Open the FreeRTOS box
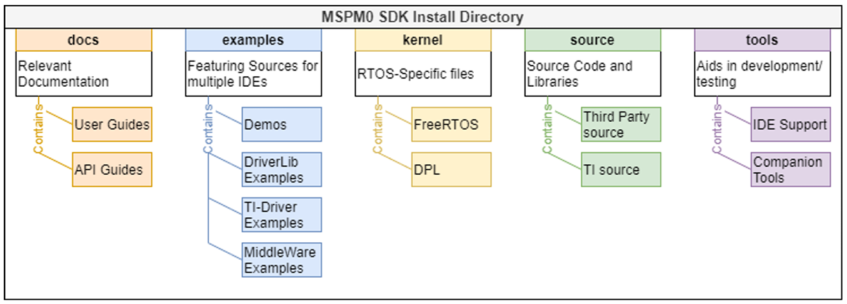The image size is (847, 304). click(x=451, y=124)
